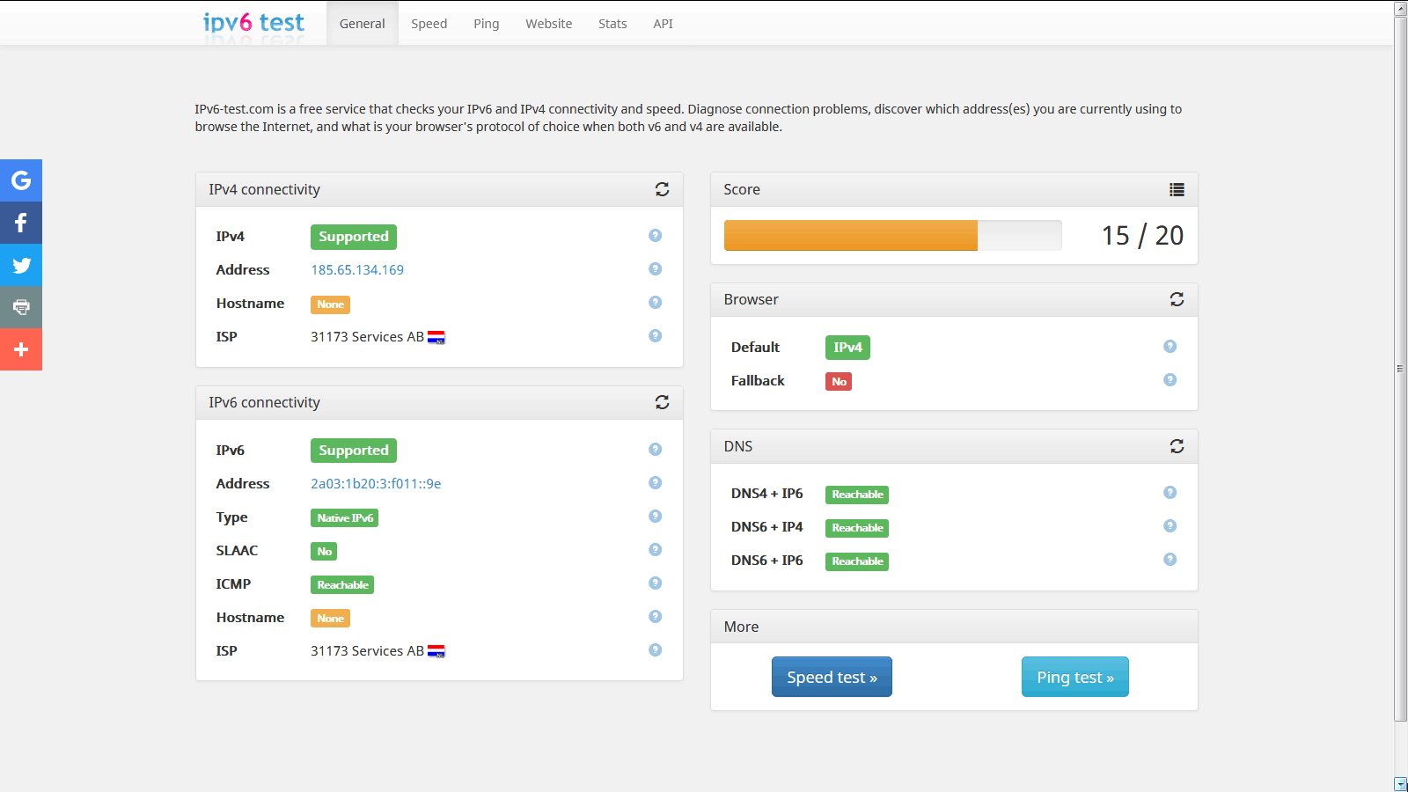Viewport: 1408px width, 792px height.
Task: Open IPv4 address 185.65.134.169 link
Action: 357,270
